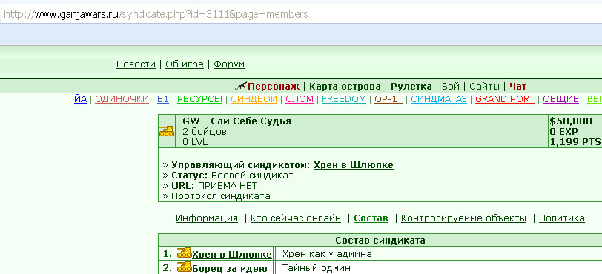Follow the OP-1T shortcut link

click(388, 99)
